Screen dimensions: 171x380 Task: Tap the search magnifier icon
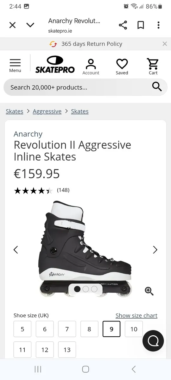tap(157, 86)
